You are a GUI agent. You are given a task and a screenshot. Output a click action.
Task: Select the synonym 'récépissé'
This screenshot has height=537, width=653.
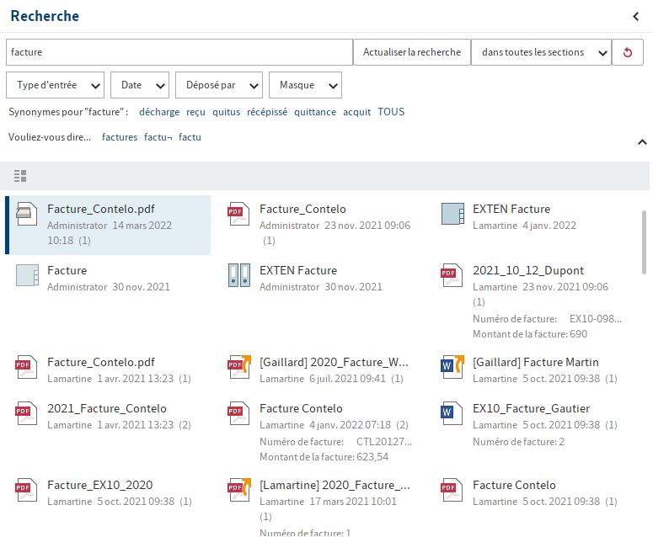tap(267, 112)
